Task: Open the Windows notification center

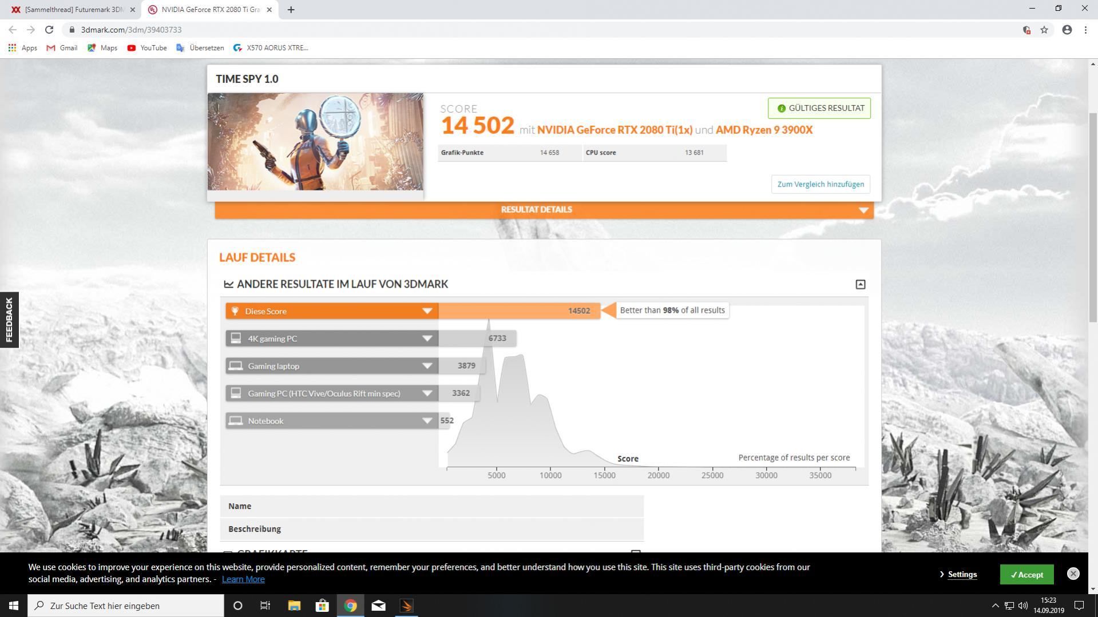Action: click(x=1079, y=606)
